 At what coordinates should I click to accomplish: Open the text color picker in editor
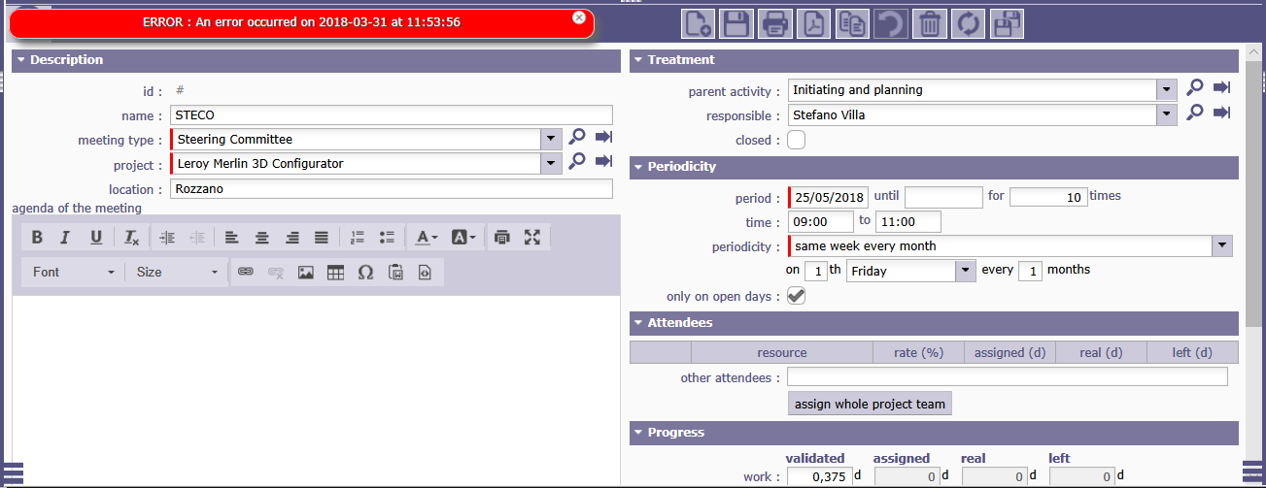pos(426,237)
